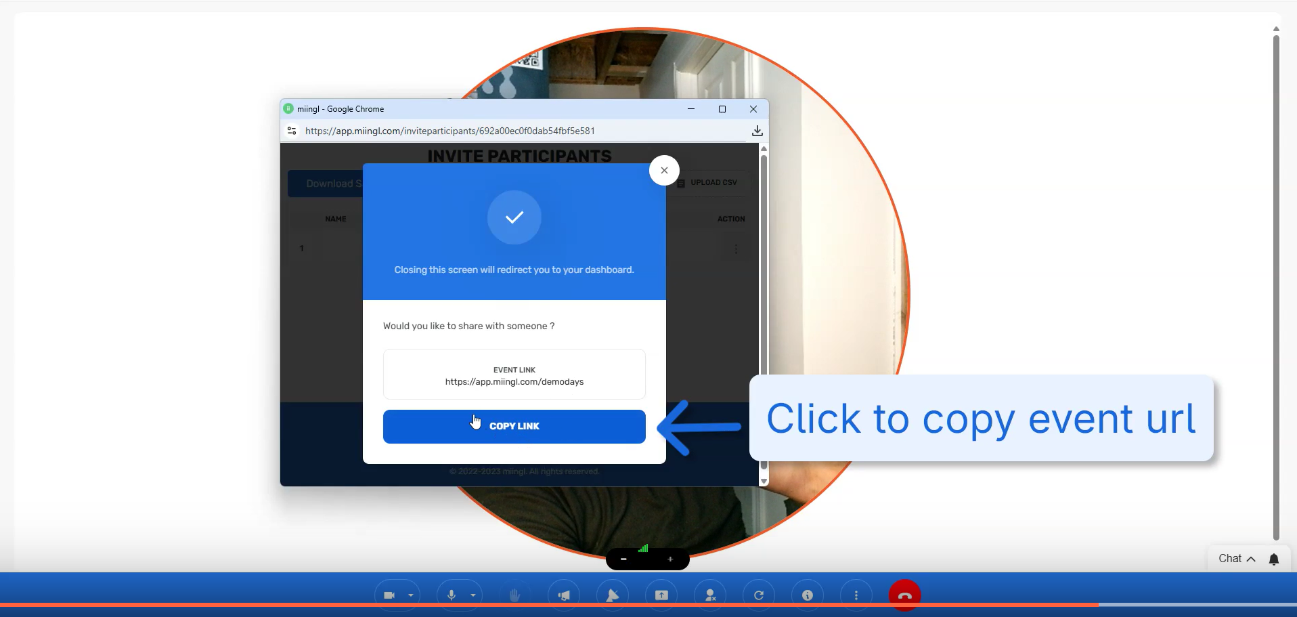Click the Chrome window scrollbar down arrow

764,481
